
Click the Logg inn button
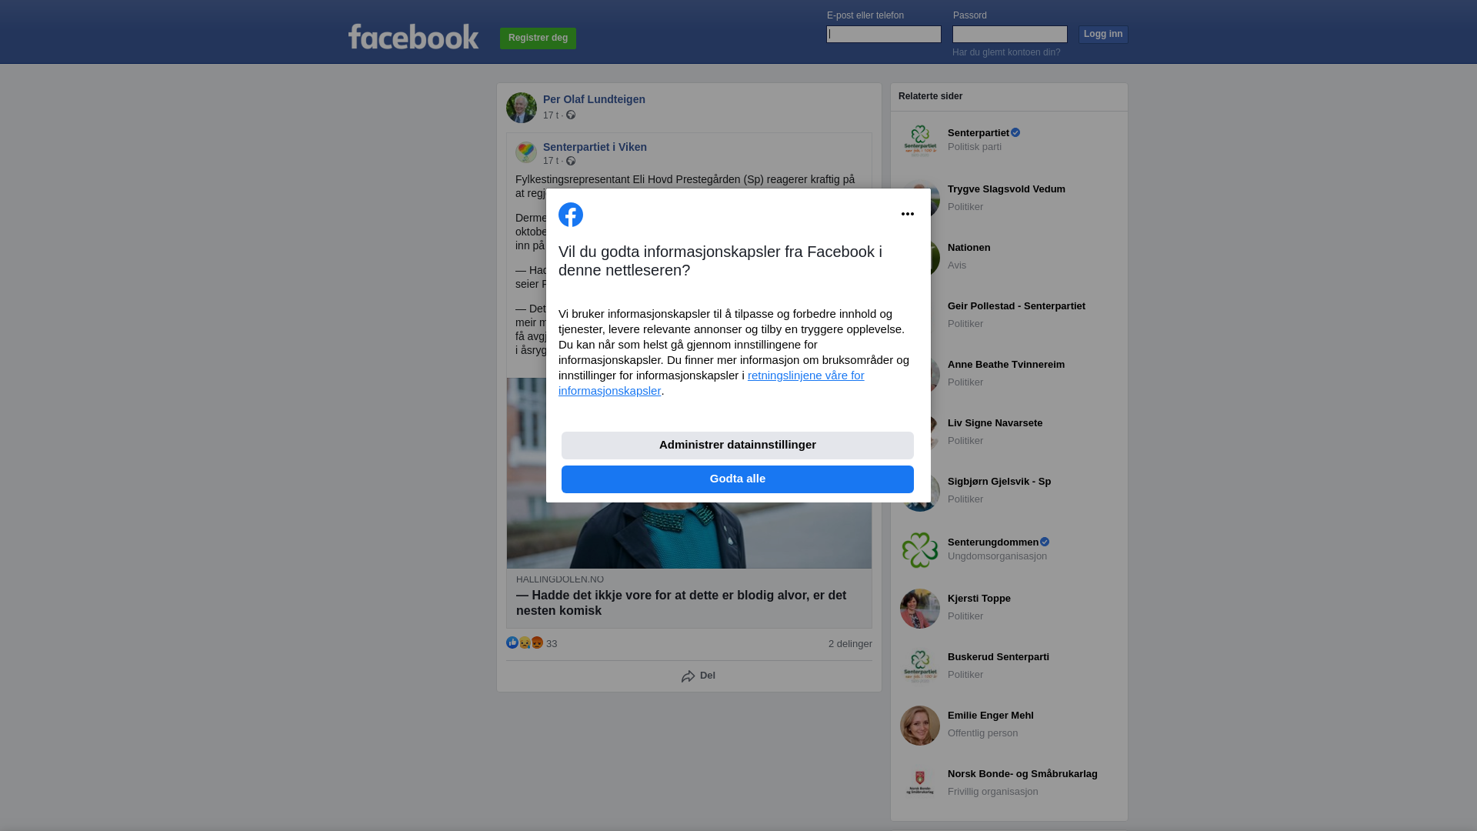pyautogui.click(x=1103, y=35)
